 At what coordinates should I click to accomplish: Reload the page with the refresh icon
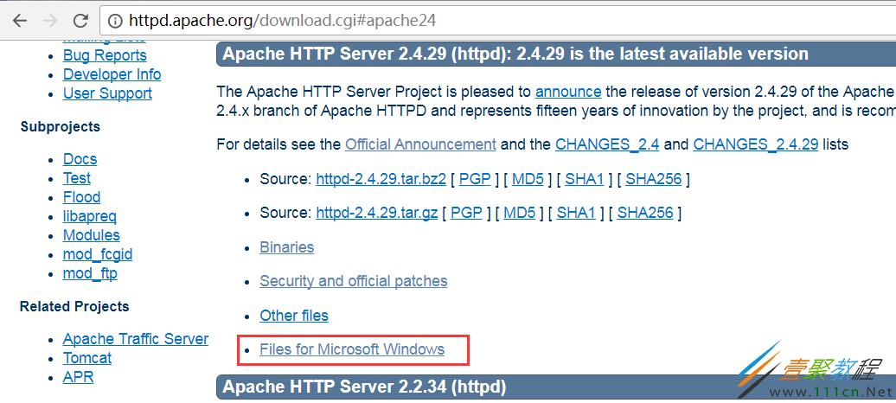80,21
